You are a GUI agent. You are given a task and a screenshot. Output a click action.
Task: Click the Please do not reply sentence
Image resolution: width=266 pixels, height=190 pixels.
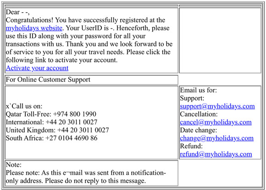[x=95, y=181]
